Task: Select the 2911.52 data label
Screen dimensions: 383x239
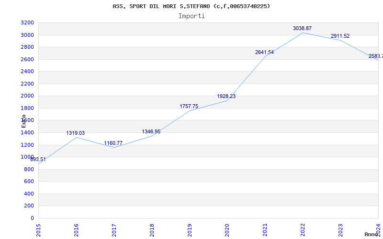Action: (x=340, y=36)
